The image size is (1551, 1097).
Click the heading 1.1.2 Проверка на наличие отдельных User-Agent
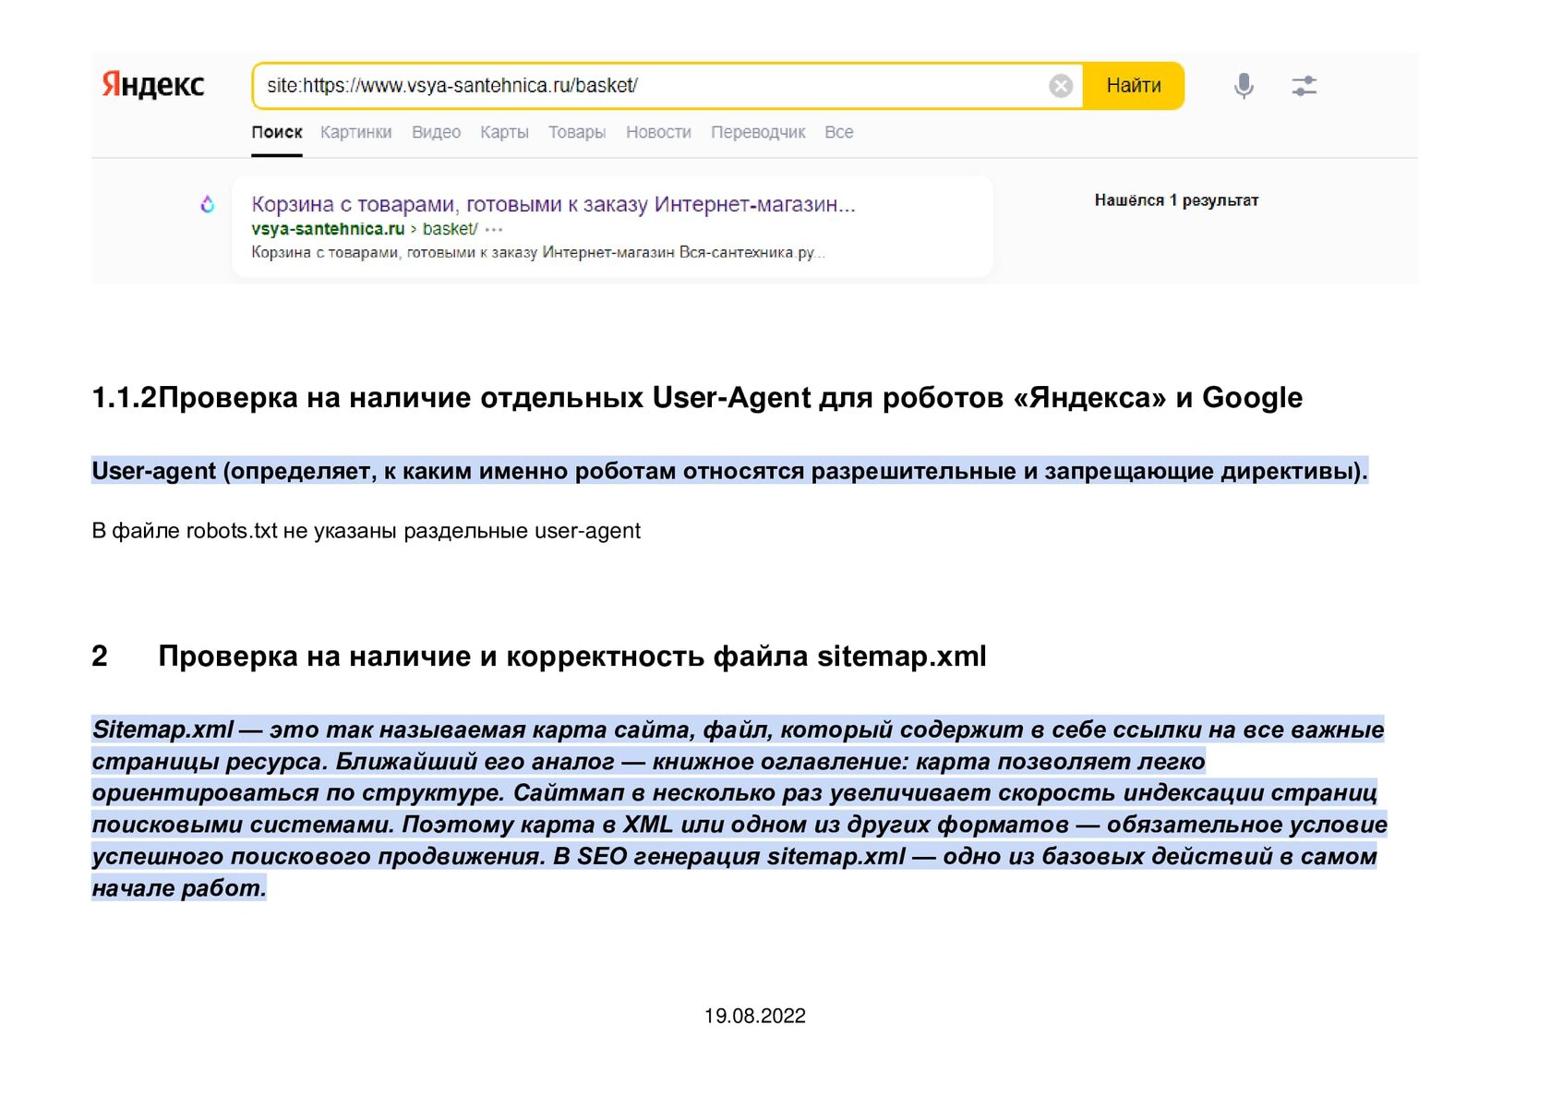pos(697,397)
